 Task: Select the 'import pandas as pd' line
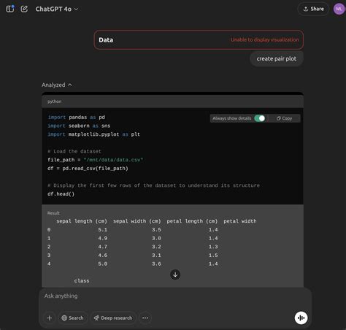[x=76, y=118]
